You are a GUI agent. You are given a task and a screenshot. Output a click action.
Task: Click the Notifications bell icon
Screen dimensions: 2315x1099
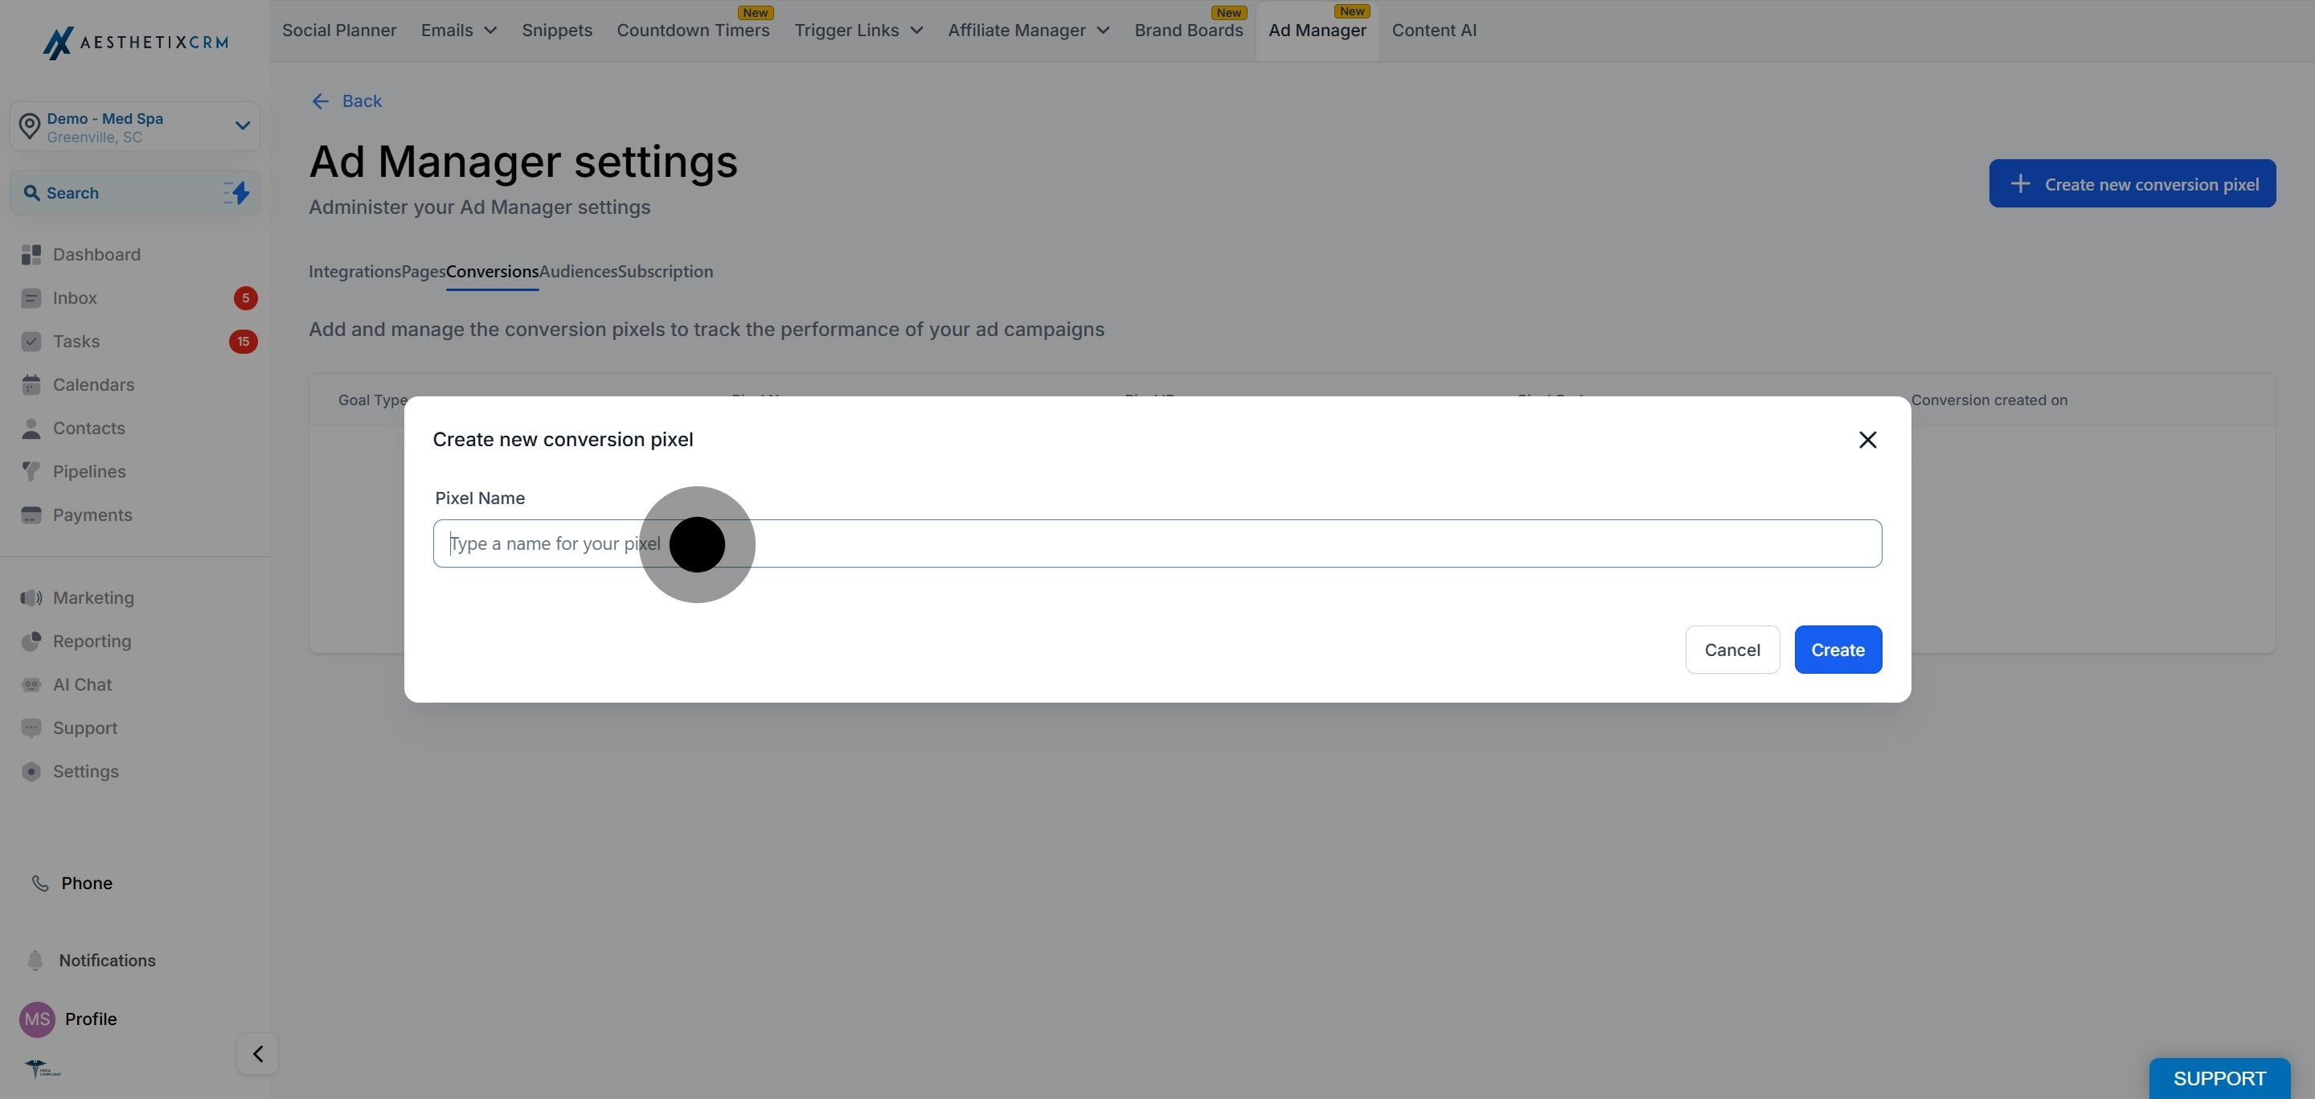pos(35,961)
